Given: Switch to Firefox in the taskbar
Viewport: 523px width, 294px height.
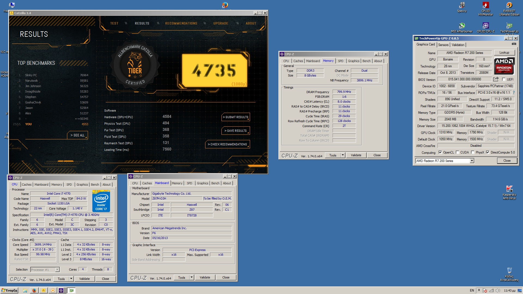Looking at the screenshot, I should pos(34,290).
